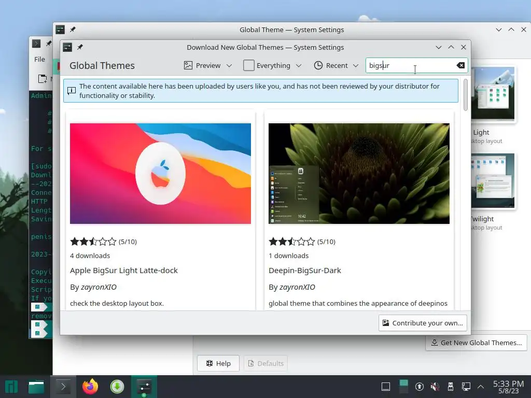Click the info icon in the warning banner
This screenshot has height=398, width=531.
tap(72, 91)
